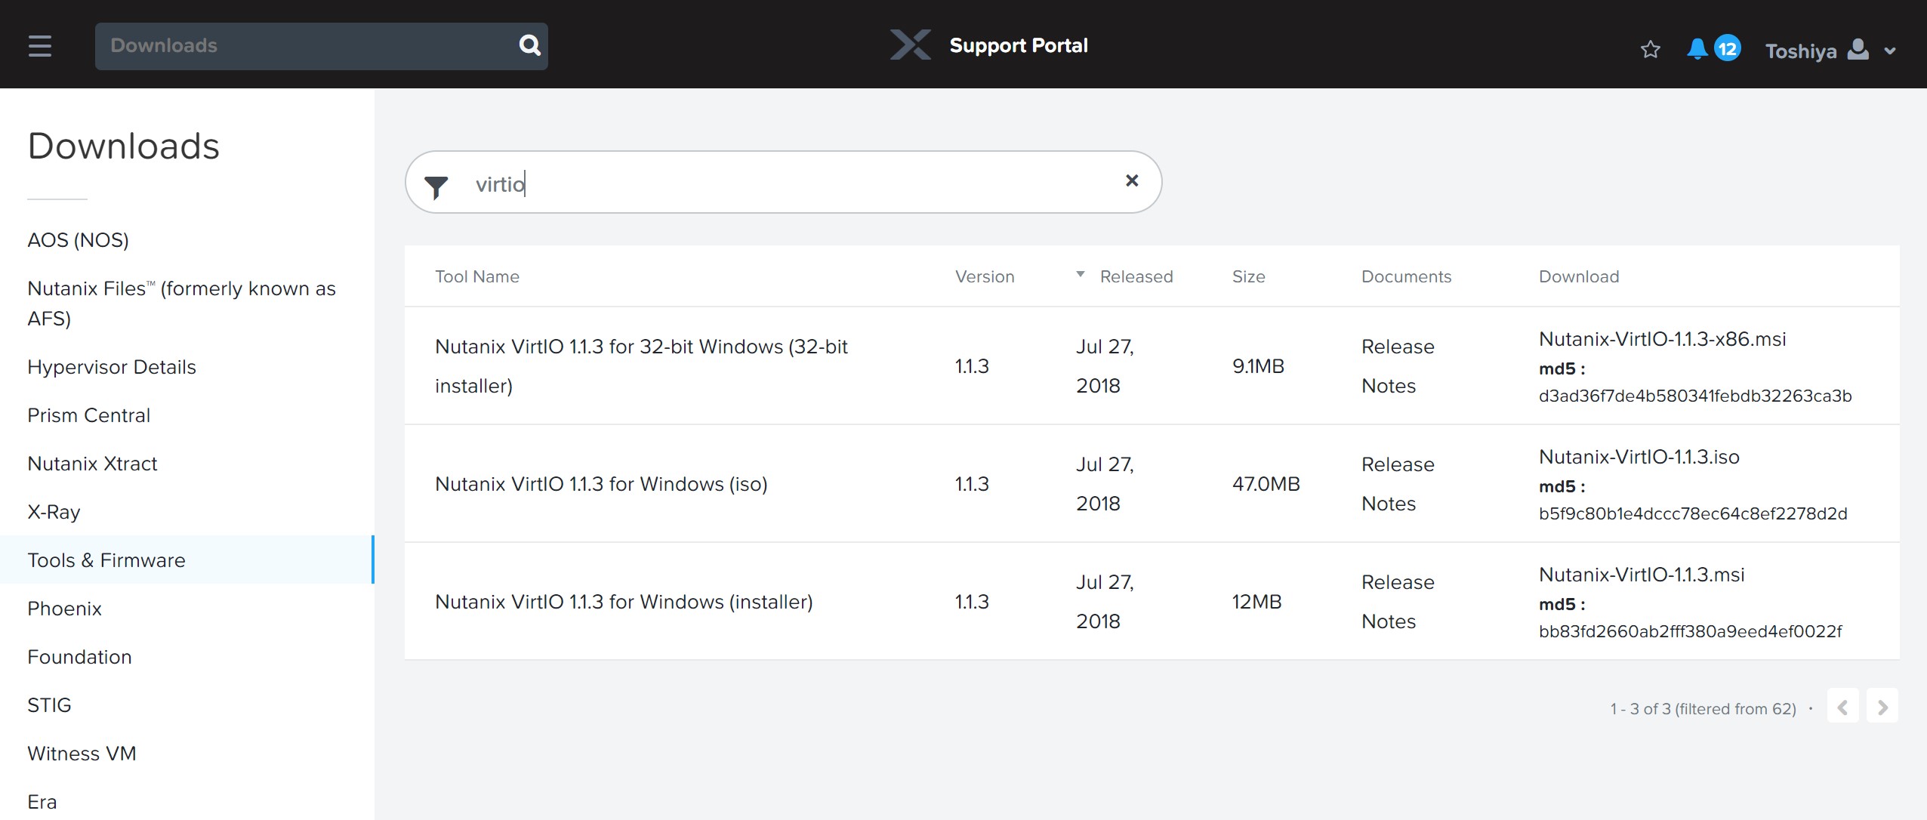Focus the top Downloads search box
Image resolution: width=1927 pixels, height=820 pixels.
321,46
